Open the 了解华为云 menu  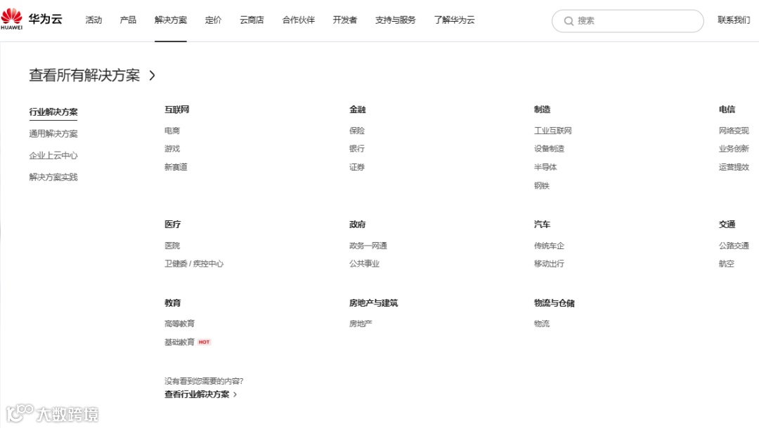[x=455, y=20]
